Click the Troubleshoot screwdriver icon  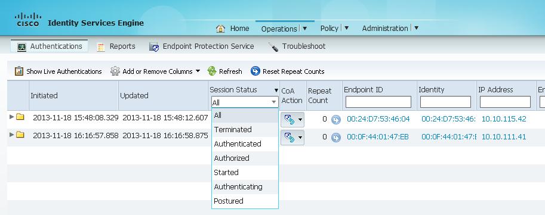(x=273, y=47)
